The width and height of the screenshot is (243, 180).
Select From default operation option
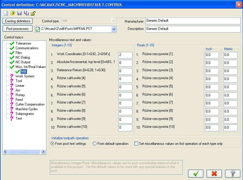tap(95, 144)
